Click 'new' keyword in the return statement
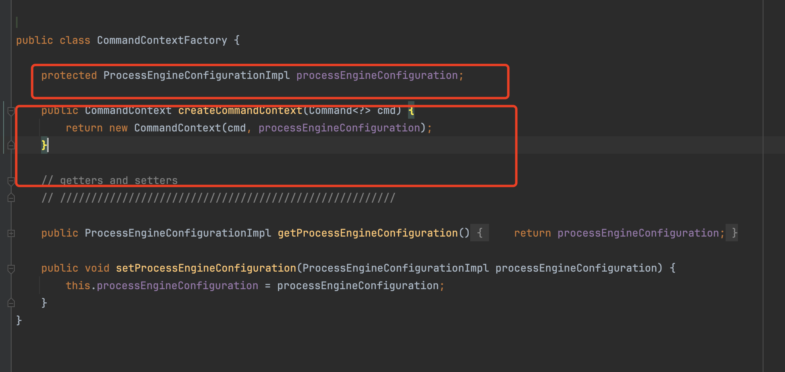The width and height of the screenshot is (785, 372). point(118,128)
